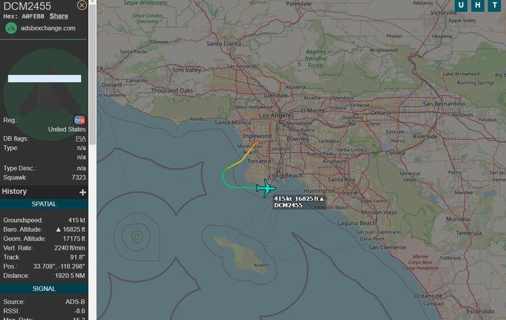Click the sidebar vertical scrollbar thumb
The width and height of the screenshot is (506, 320).
pyautogui.click(x=92, y=74)
